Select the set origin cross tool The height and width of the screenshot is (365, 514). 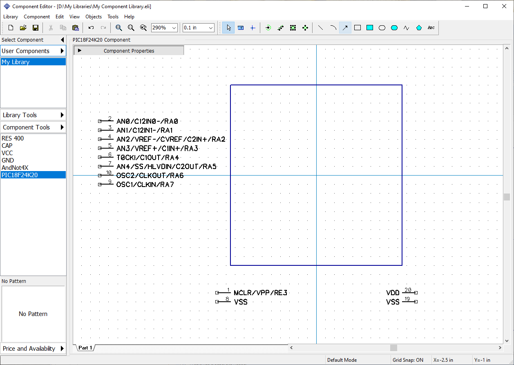click(x=253, y=28)
